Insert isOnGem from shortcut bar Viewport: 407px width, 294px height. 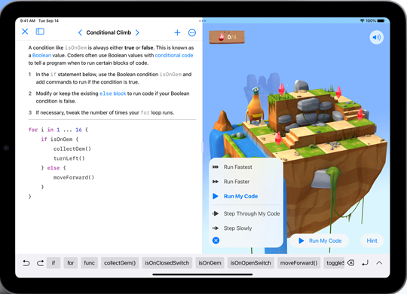tap(210, 263)
